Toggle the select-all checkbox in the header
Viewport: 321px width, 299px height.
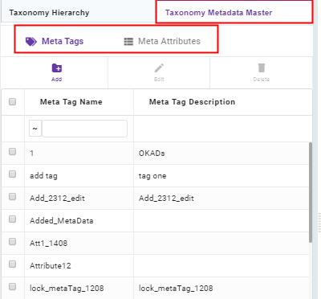point(12,102)
